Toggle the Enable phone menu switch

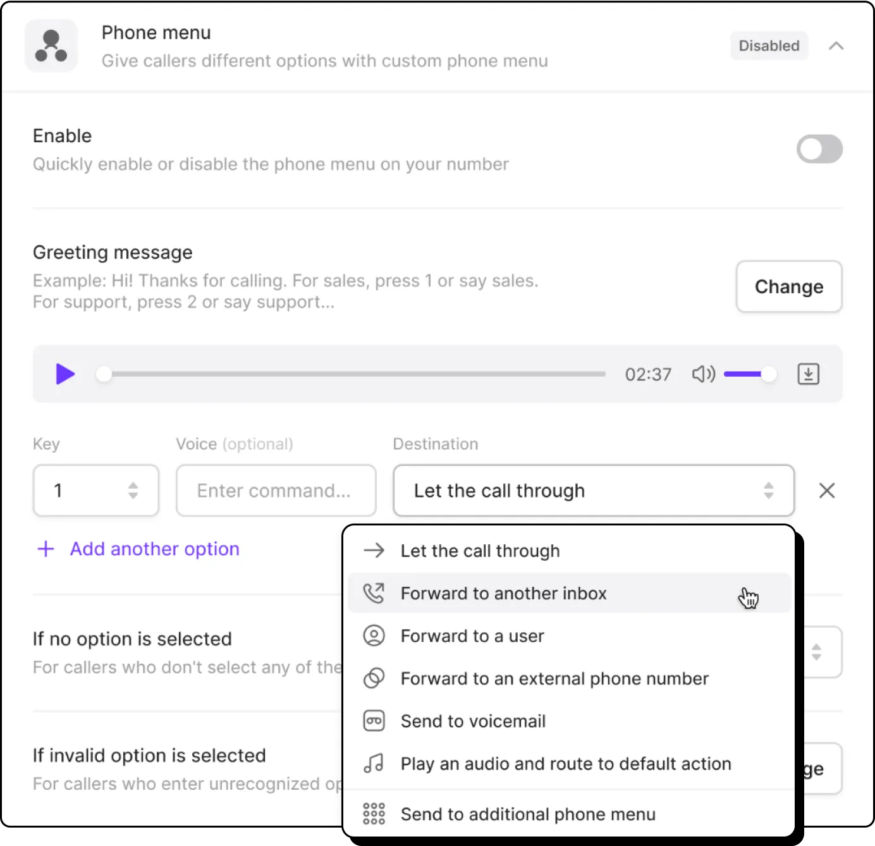[x=819, y=149]
